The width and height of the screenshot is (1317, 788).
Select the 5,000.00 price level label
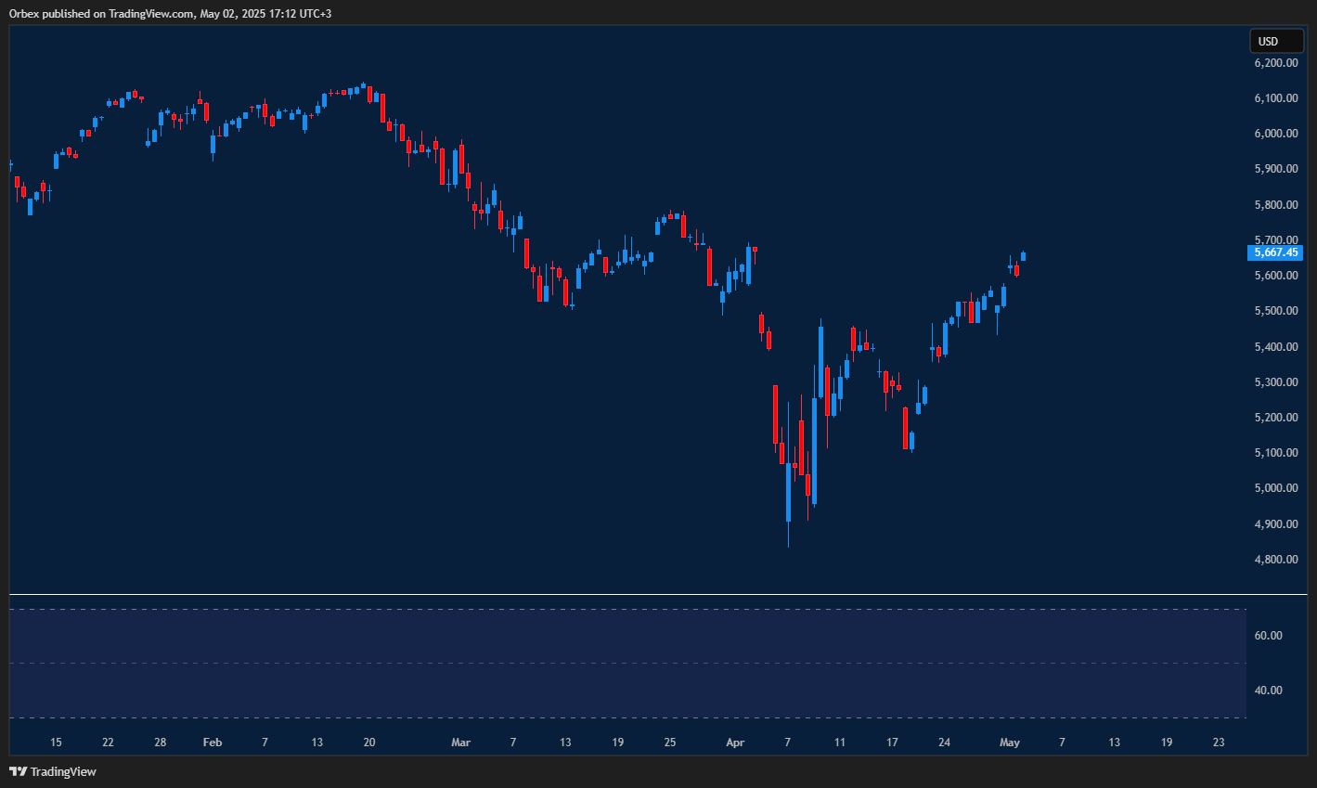point(1275,488)
